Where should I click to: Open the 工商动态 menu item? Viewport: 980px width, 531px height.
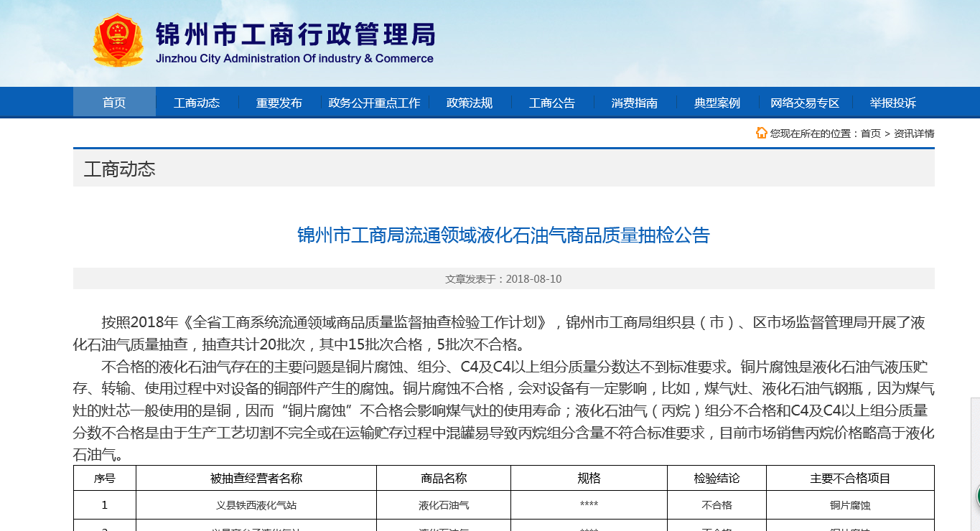click(x=197, y=103)
